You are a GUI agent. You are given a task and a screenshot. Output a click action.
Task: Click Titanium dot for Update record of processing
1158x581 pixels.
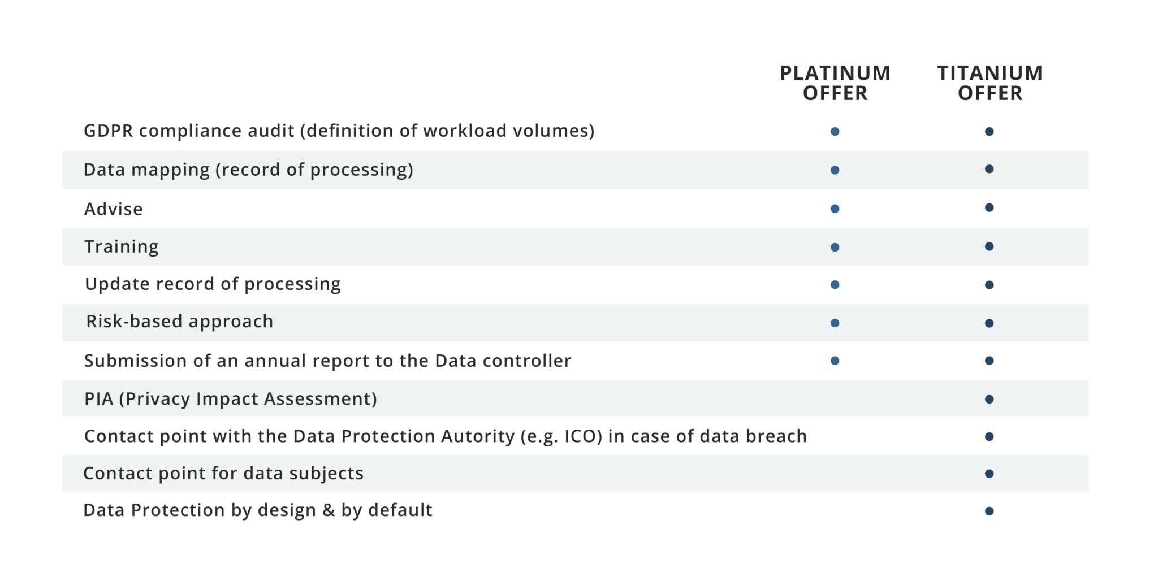989,285
